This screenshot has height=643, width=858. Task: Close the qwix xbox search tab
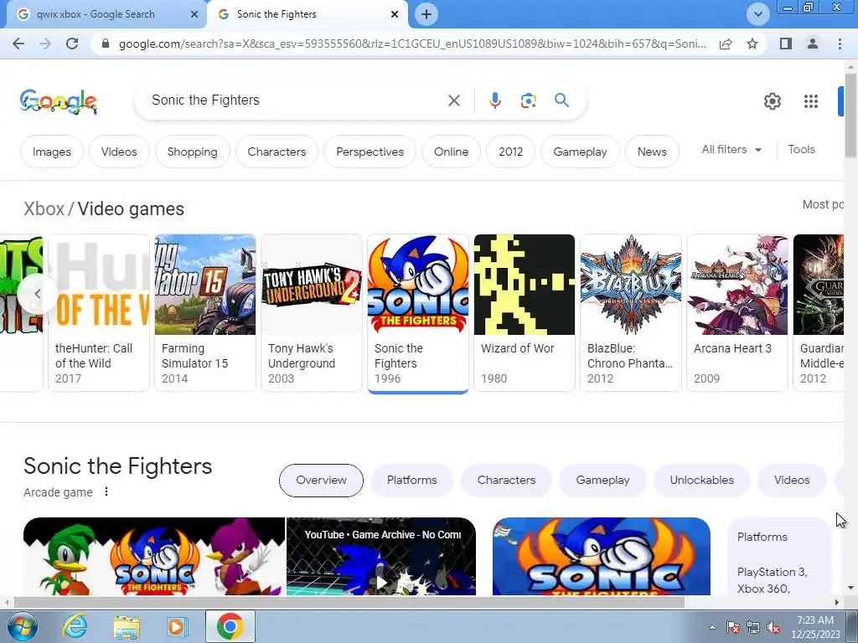pos(194,14)
